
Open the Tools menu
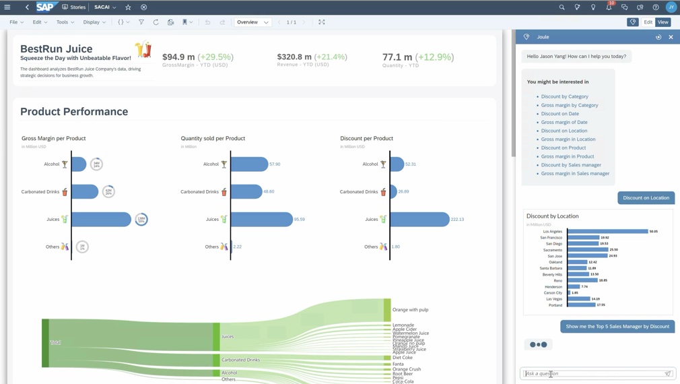pyautogui.click(x=65, y=22)
